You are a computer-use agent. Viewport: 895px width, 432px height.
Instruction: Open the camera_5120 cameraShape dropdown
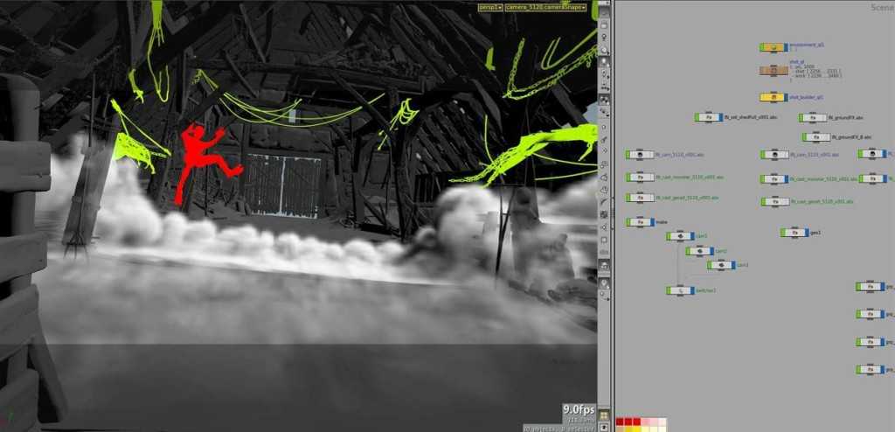click(x=546, y=7)
